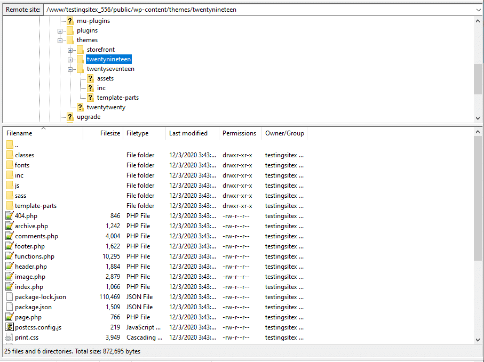Image resolution: width=484 pixels, height=362 pixels.
Task: Select the postcss.config.js filename
Action: 38,327
